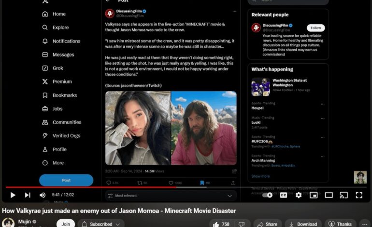This screenshot has width=372, height=227.
Task: Dislike the video
Action: coord(242,224)
